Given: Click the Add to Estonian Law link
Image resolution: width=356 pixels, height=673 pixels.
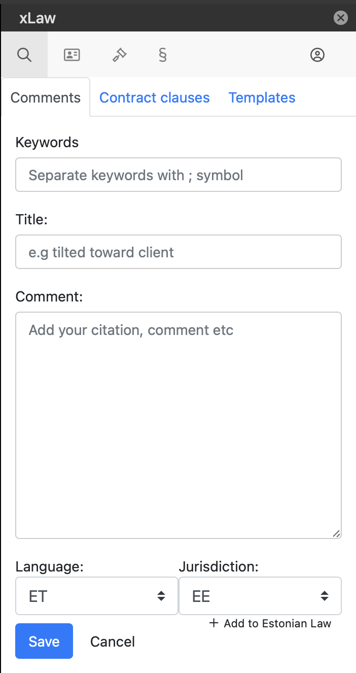Looking at the screenshot, I should (x=277, y=623).
